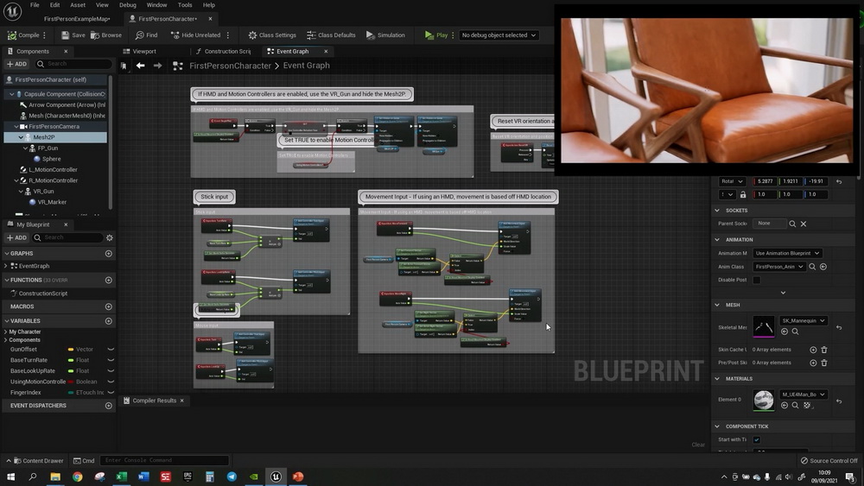Screen dimensions: 864x486
Task: Clear the compiler results
Action: [698, 445]
